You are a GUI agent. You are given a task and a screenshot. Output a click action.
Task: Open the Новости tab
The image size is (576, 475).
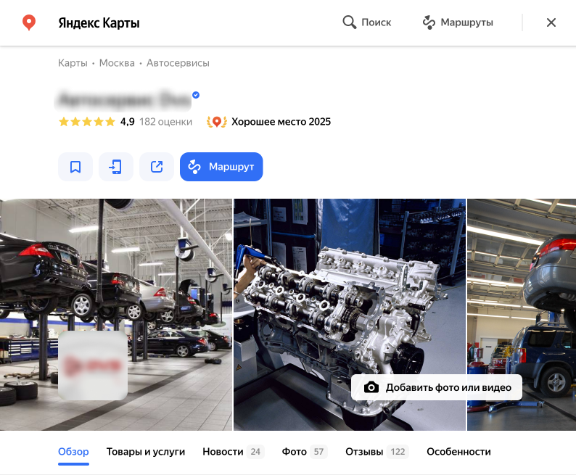coord(234,452)
